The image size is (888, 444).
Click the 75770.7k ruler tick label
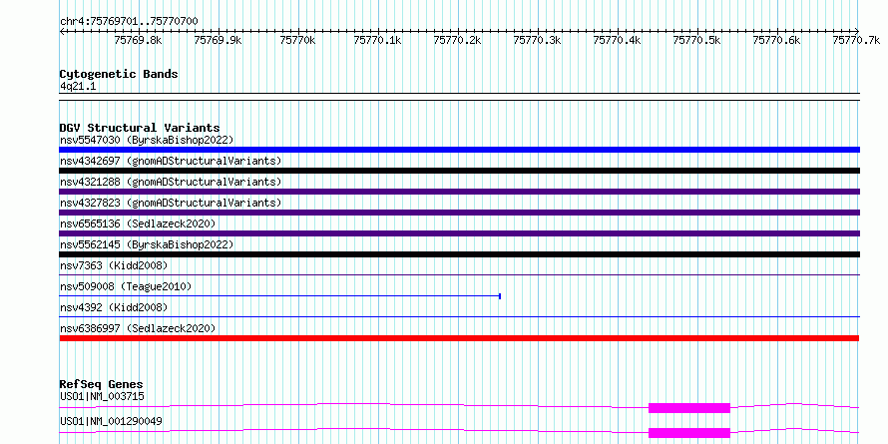[856, 40]
